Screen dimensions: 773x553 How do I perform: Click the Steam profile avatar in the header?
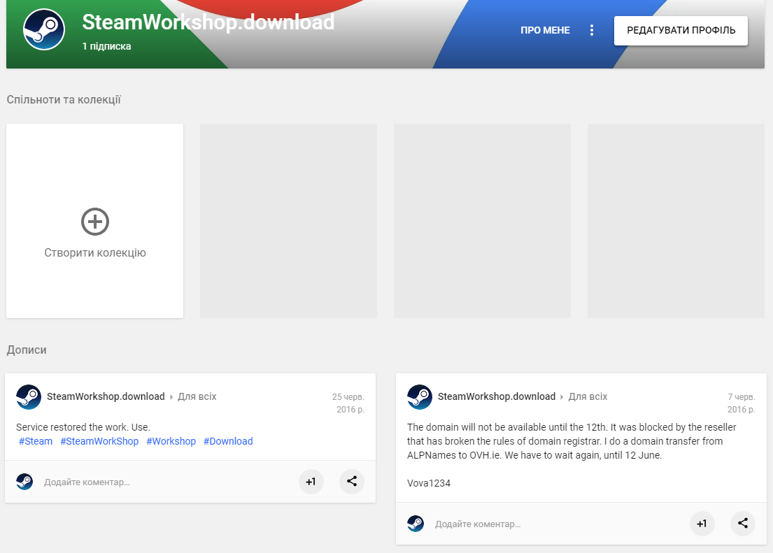pos(44,29)
